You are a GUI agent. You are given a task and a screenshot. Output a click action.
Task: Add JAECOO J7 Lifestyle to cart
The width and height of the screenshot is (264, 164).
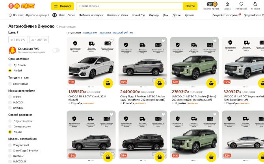pyautogui.click(x=211, y=83)
